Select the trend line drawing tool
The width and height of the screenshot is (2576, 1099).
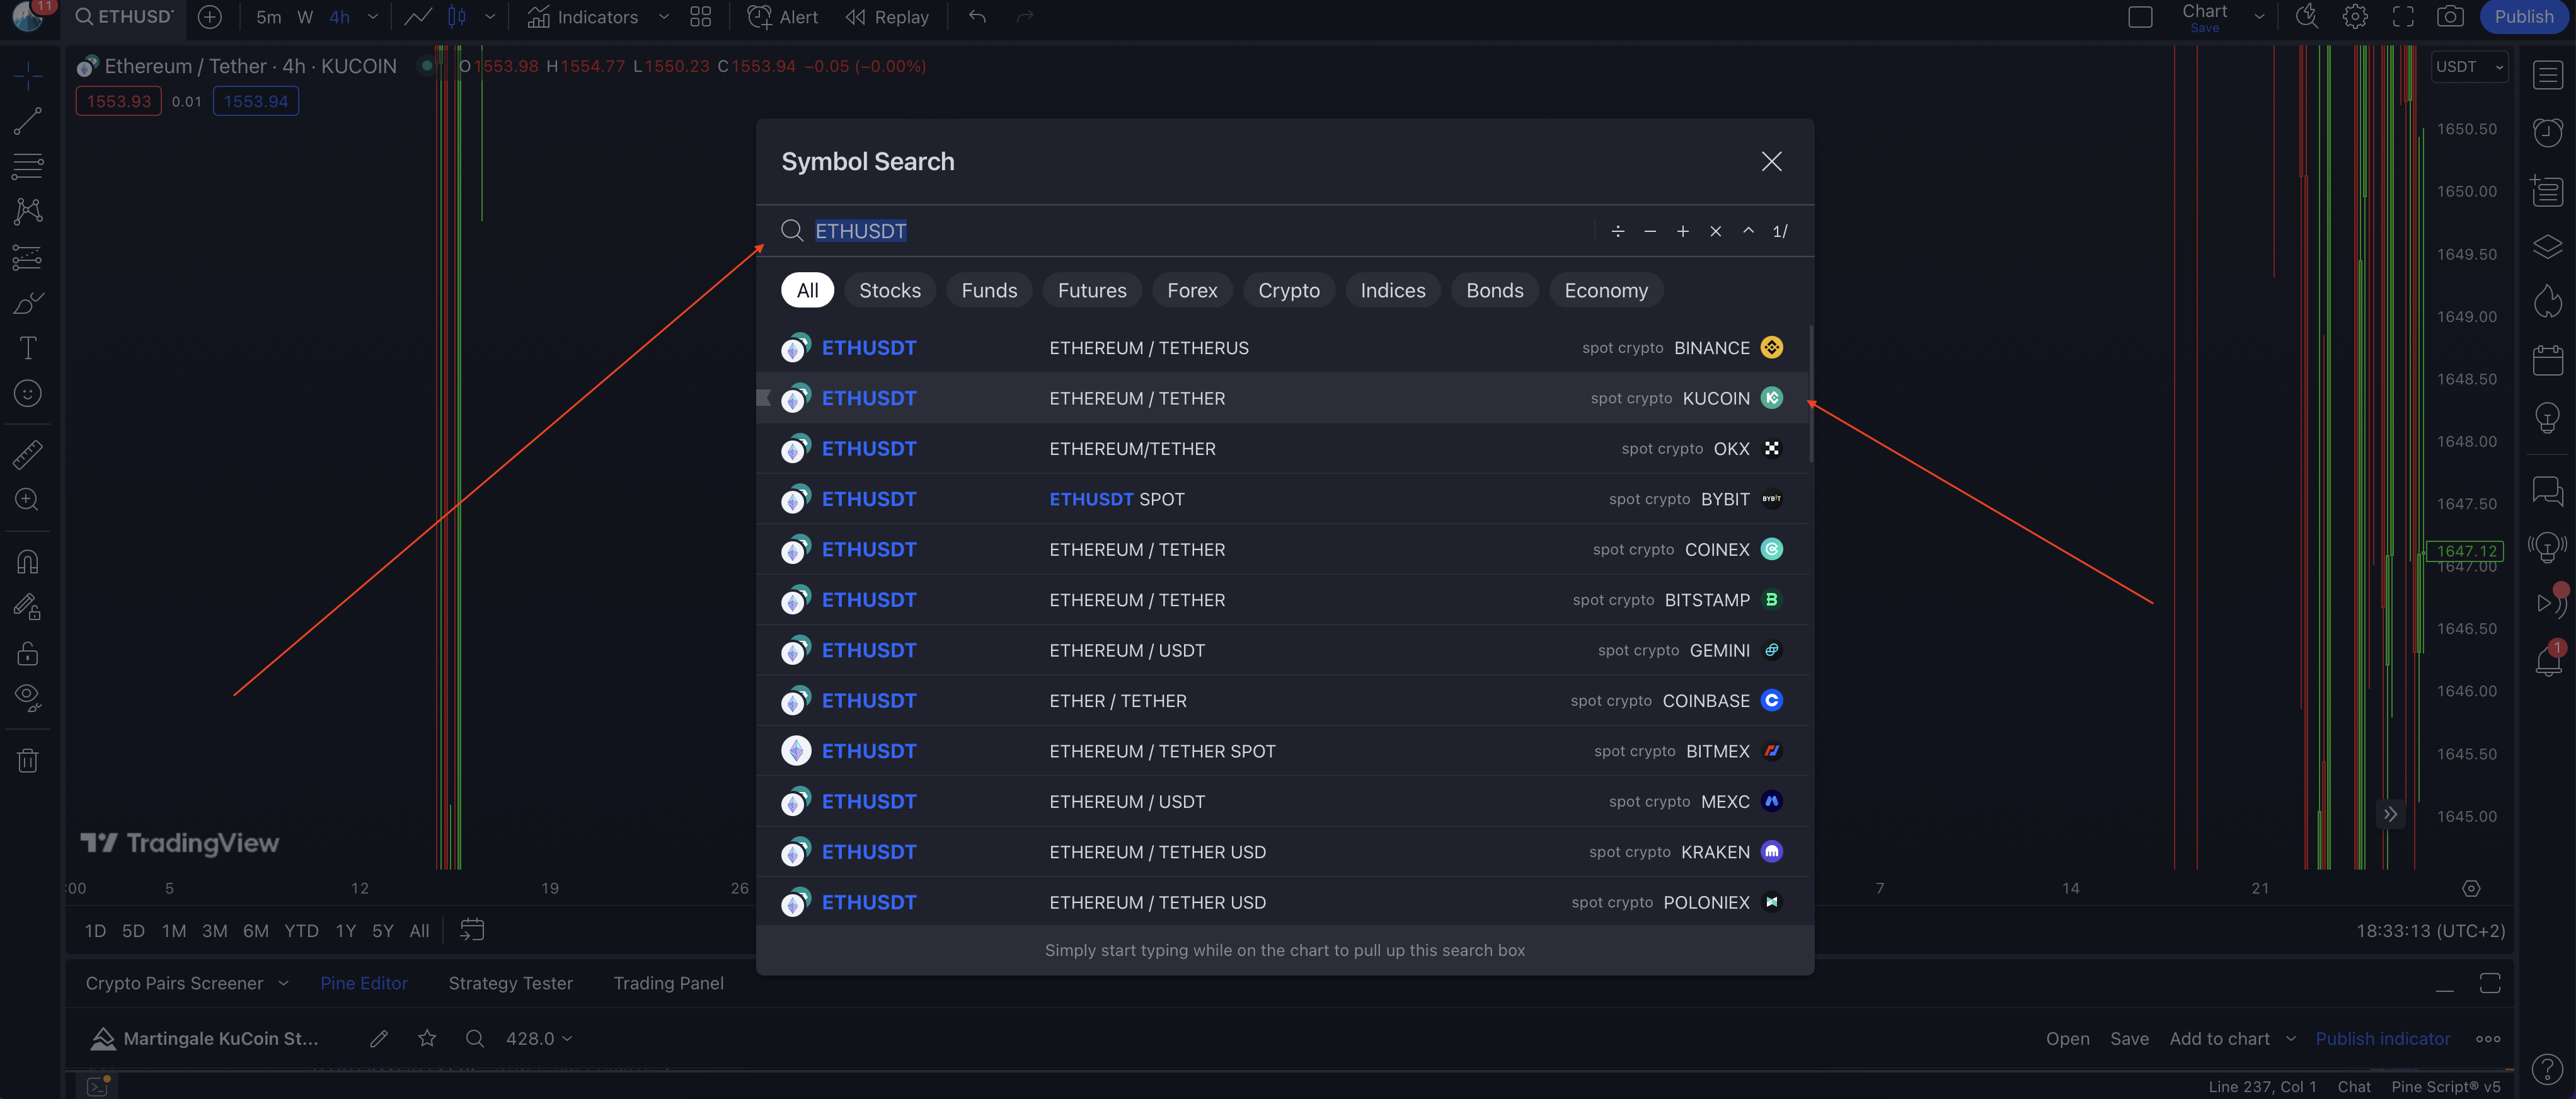tap(27, 121)
